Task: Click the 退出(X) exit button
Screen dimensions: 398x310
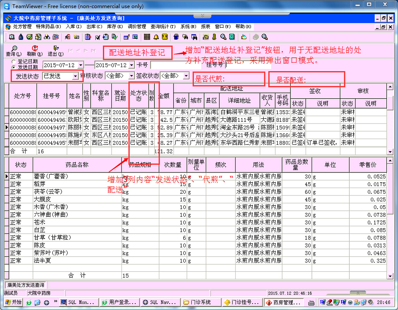Action: point(56,51)
